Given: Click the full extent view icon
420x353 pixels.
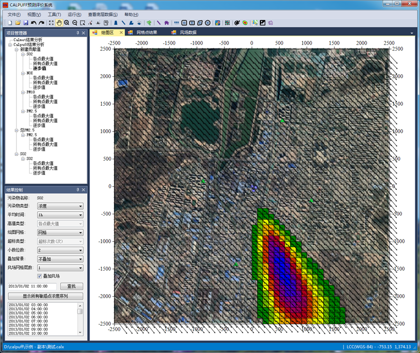Looking at the screenshot, I should click(51, 23).
